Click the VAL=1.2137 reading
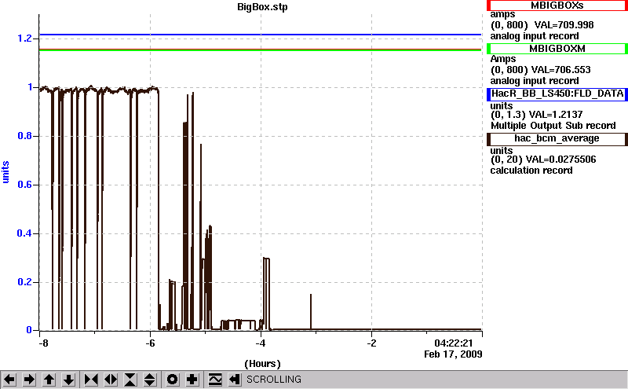Viewport: 628px width, 389px height. click(556, 115)
